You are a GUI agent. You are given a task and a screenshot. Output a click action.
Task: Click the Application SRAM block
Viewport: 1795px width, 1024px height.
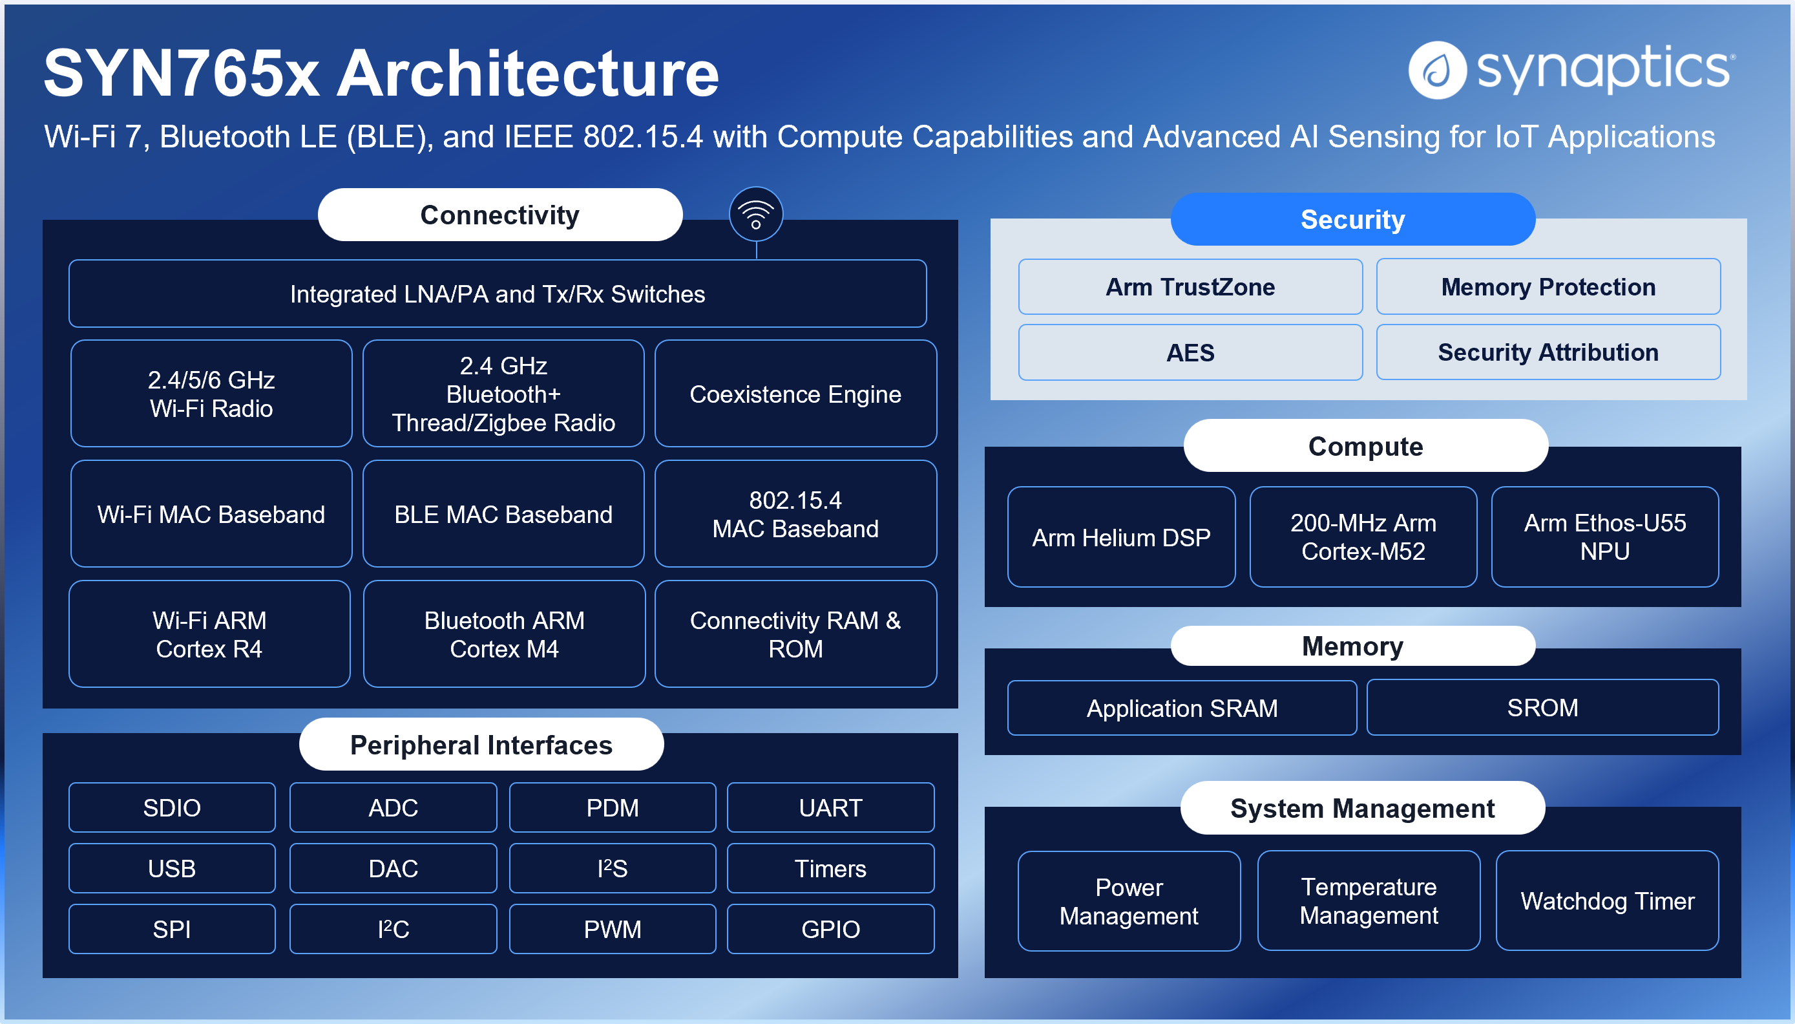pyautogui.click(x=1181, y=707)
